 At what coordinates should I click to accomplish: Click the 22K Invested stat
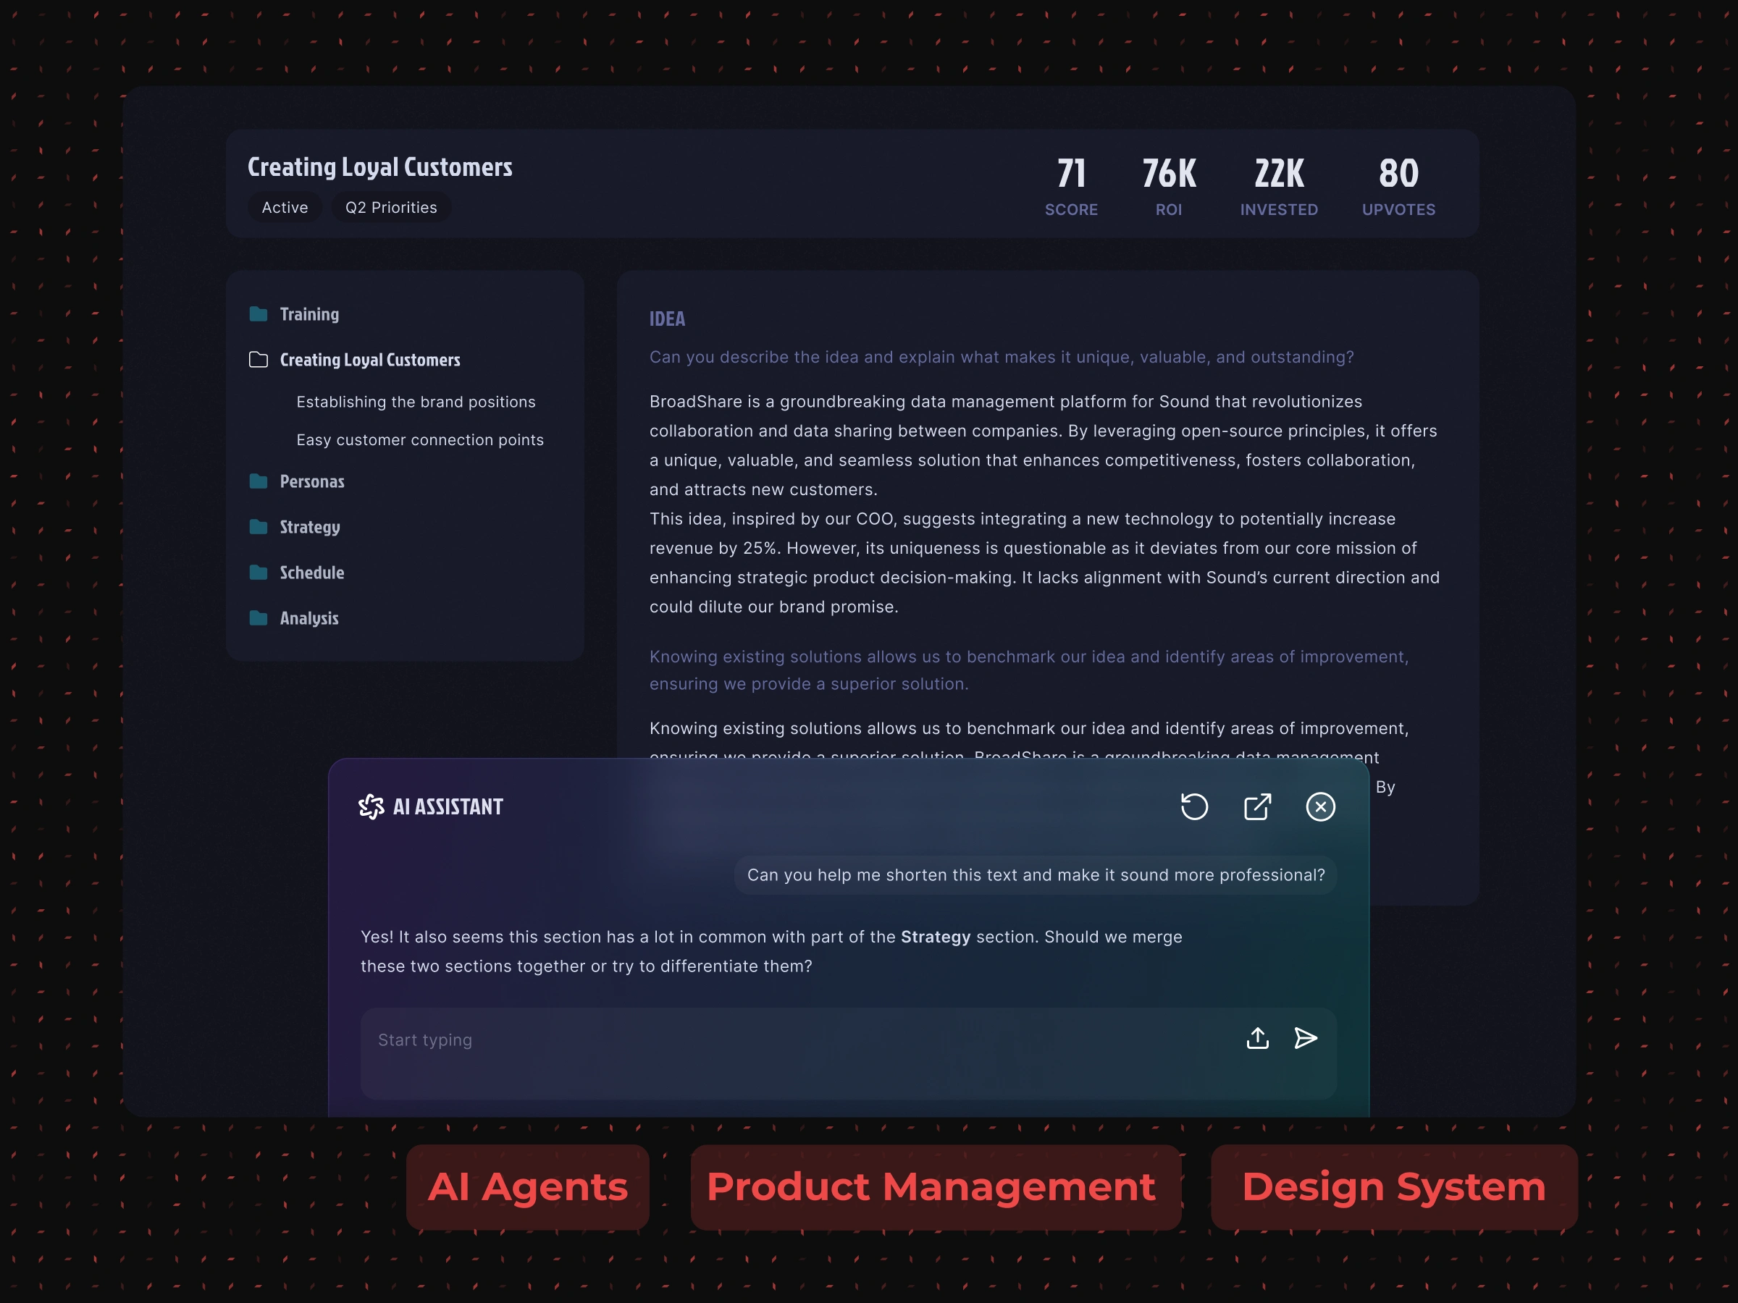[x=1279, y=187]
